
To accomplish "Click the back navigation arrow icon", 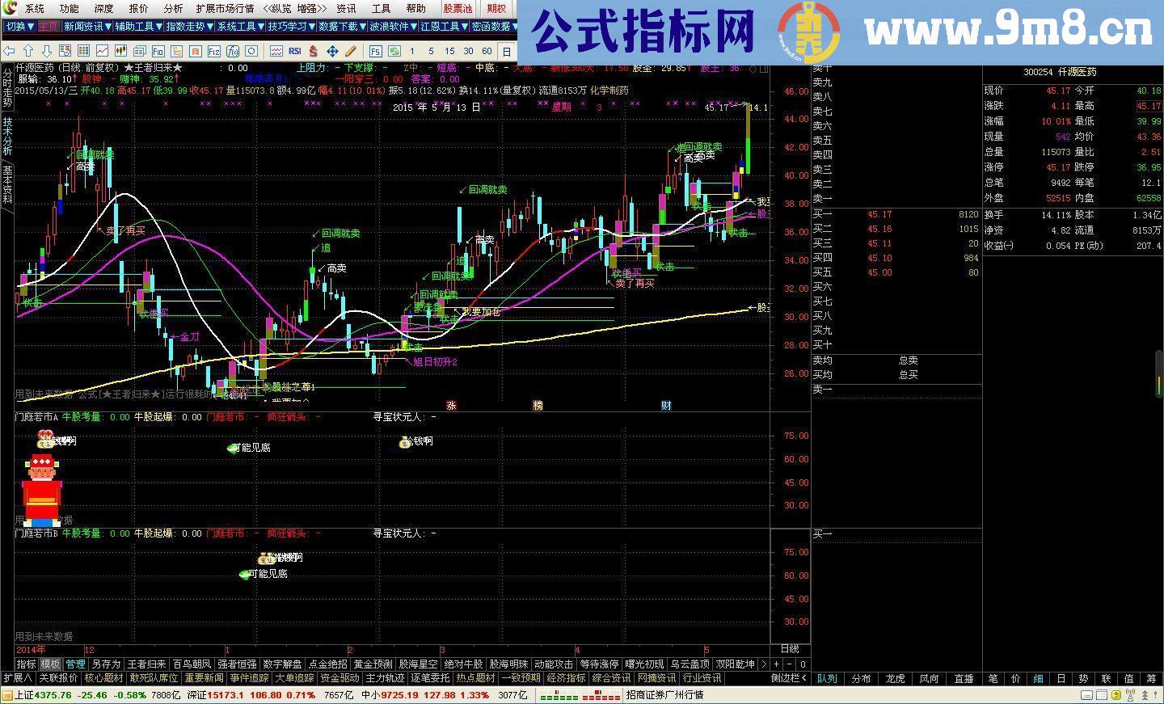I will tap(9, 50).
